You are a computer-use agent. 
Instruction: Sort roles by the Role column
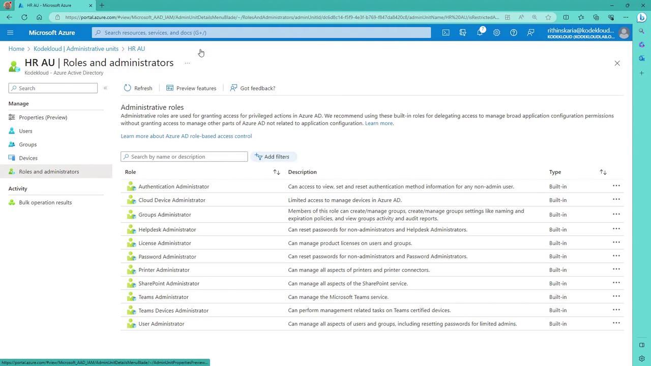coord(276,172)
